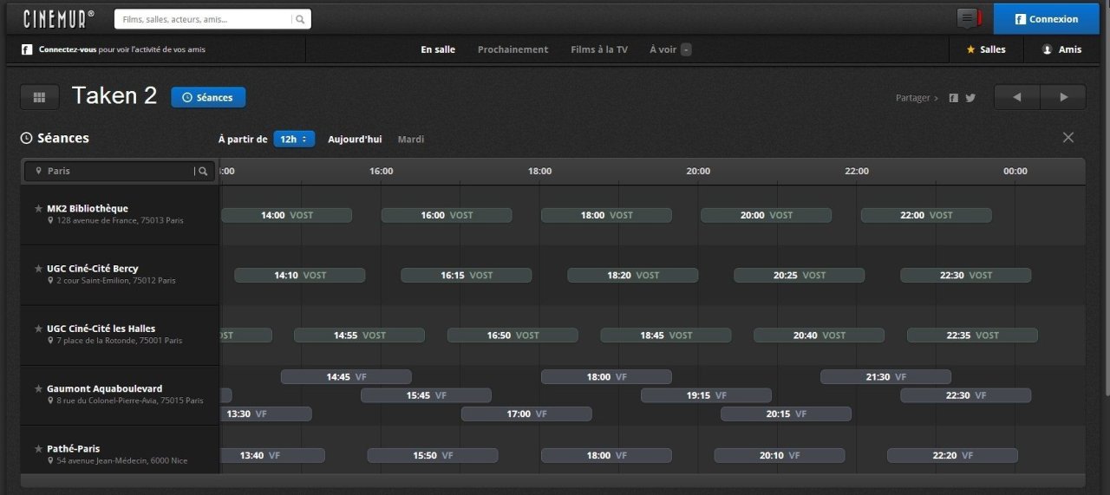Select the 14:10 VOST showtime
This screenshot has height=495, width=1110.
coord(300,275)
